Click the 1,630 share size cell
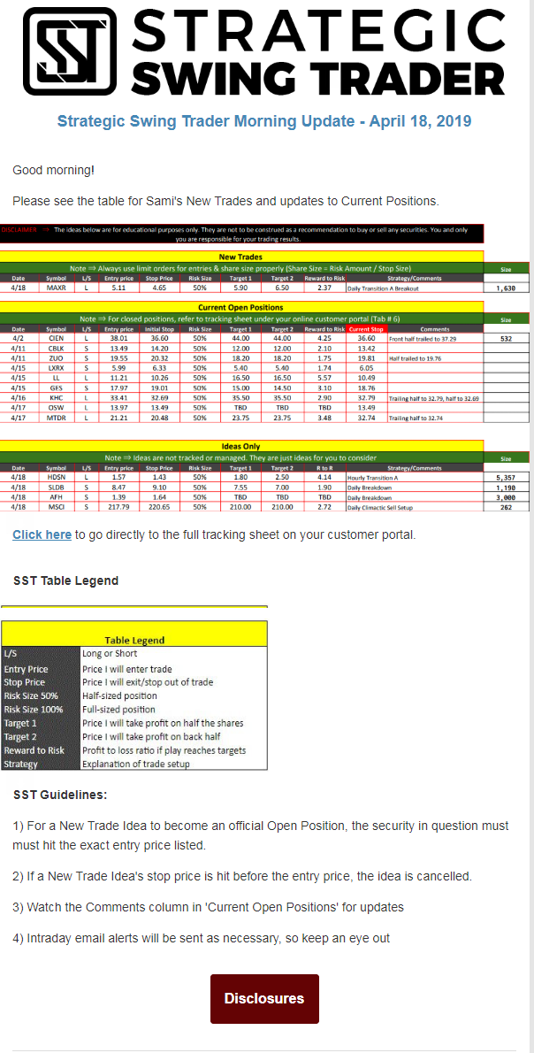Image resolution: width=534 pixels, height=1053 pixels. (506, 288)
